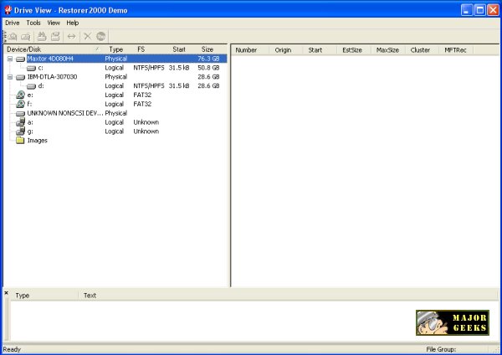Click the IBM-DTLA-307030 drive icon
502x355 pixels.
point(20,77)
